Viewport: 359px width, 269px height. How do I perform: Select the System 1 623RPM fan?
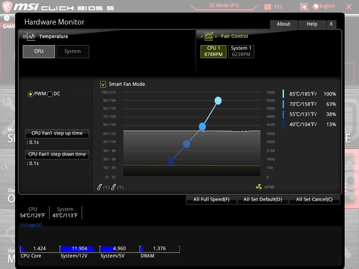[241, 51]
